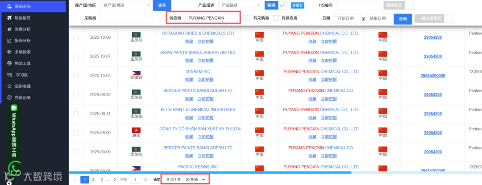The height and width of the screenshot is (185, 482).
Task: Open PACIFIC RESINS INC buyer link
Action: coord(198,167)
